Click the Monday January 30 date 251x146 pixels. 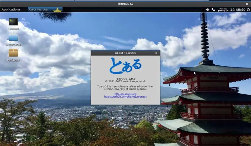(223, 9)
